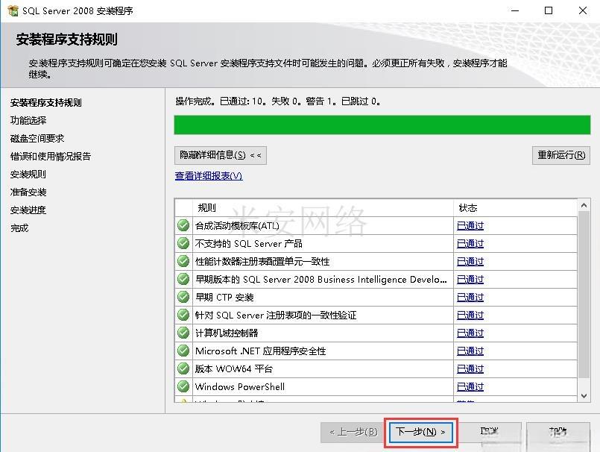Click the rules list scrollbar thumb
The height and width of the screenshot is (452, 600).
[x=584, y=295]
